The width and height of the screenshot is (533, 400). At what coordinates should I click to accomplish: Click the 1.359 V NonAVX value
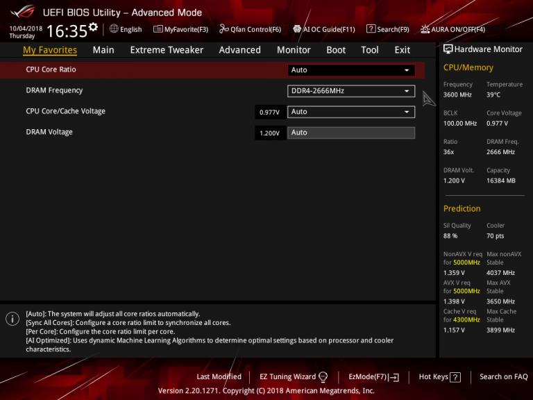click(x=454, y=273)
